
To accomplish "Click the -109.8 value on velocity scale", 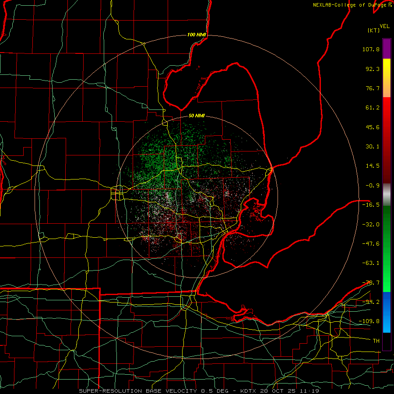I will pyautogui.click(x=369, y=321).
